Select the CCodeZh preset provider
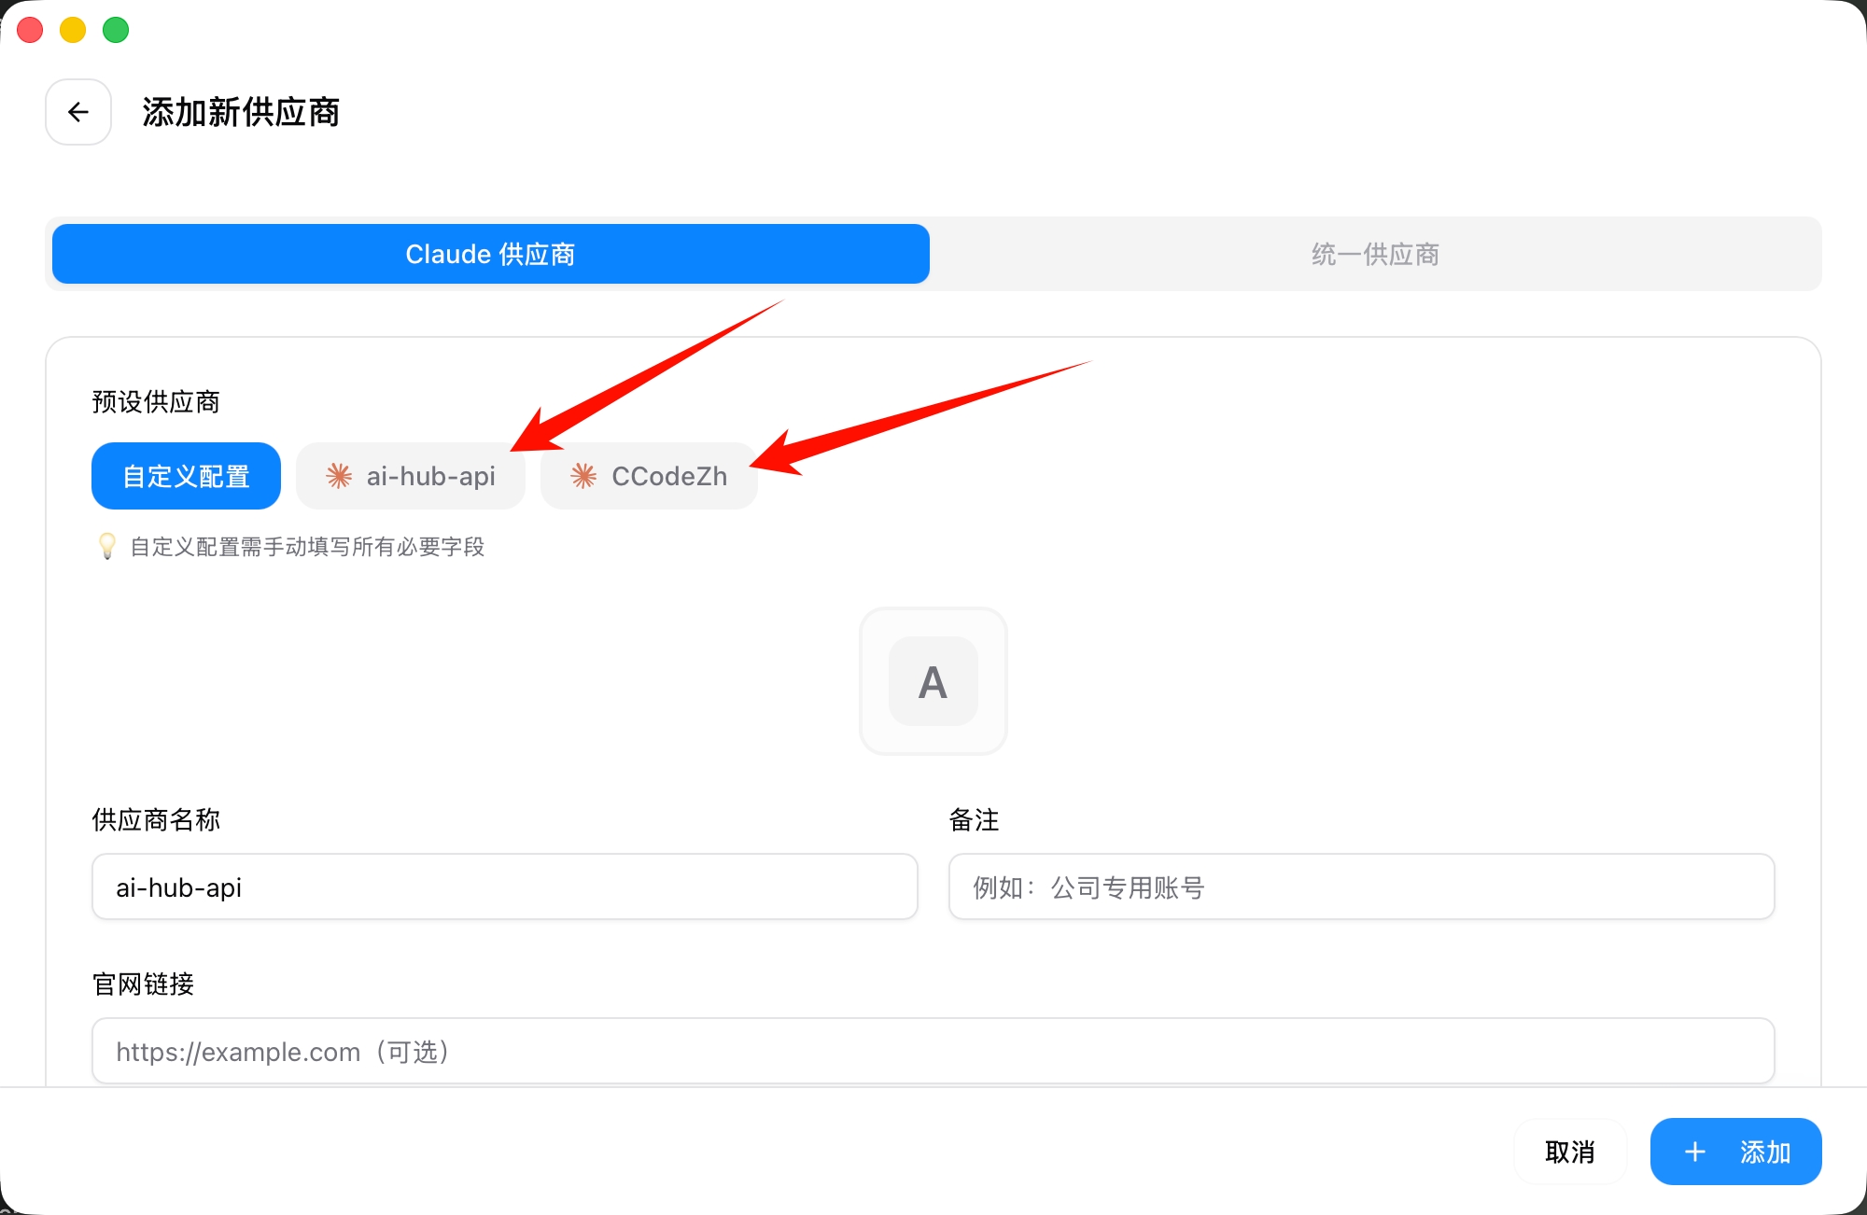The height and width of the screenshot is (1215, 1867). (648, 476)
